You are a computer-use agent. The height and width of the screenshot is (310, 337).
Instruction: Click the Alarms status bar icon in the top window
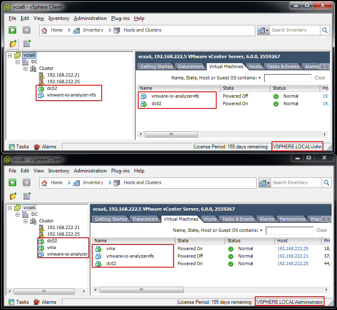point(37,147)
